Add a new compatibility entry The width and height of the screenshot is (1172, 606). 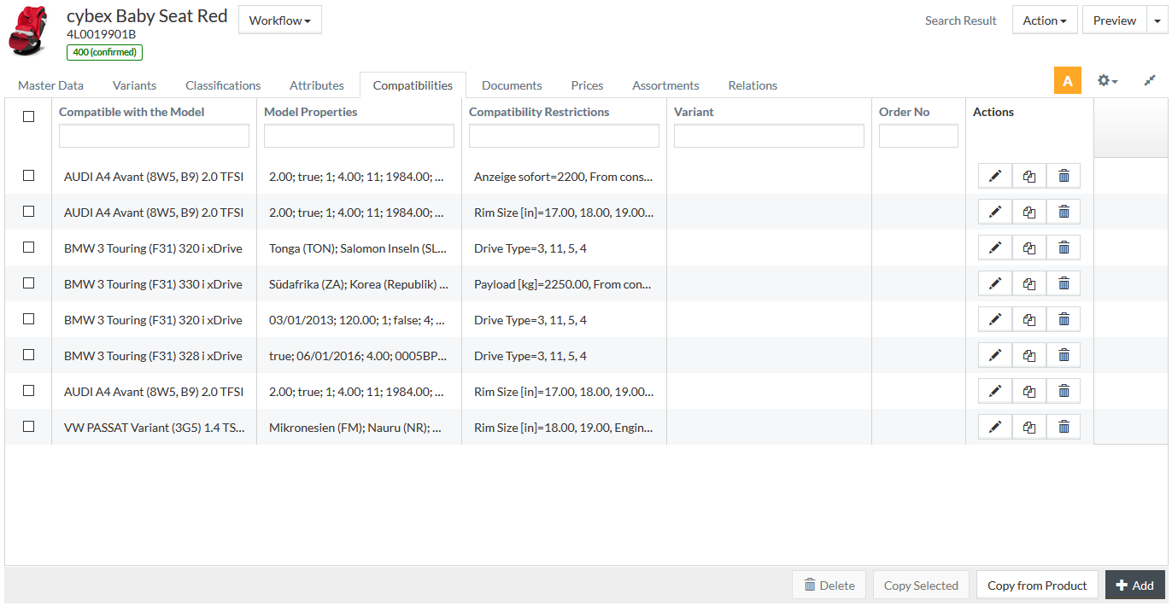(x=1135, y=586)
